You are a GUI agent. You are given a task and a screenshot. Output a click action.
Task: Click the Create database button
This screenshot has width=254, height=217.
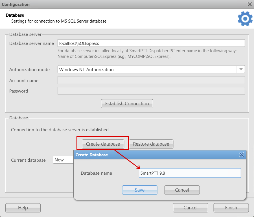coord(103,144)
